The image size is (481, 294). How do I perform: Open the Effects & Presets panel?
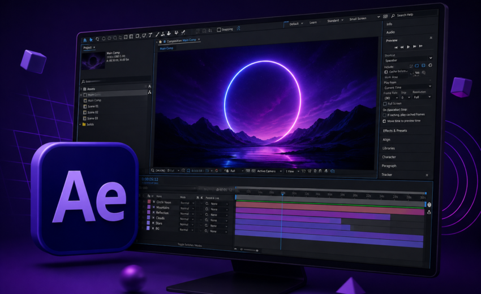point(395,131)
